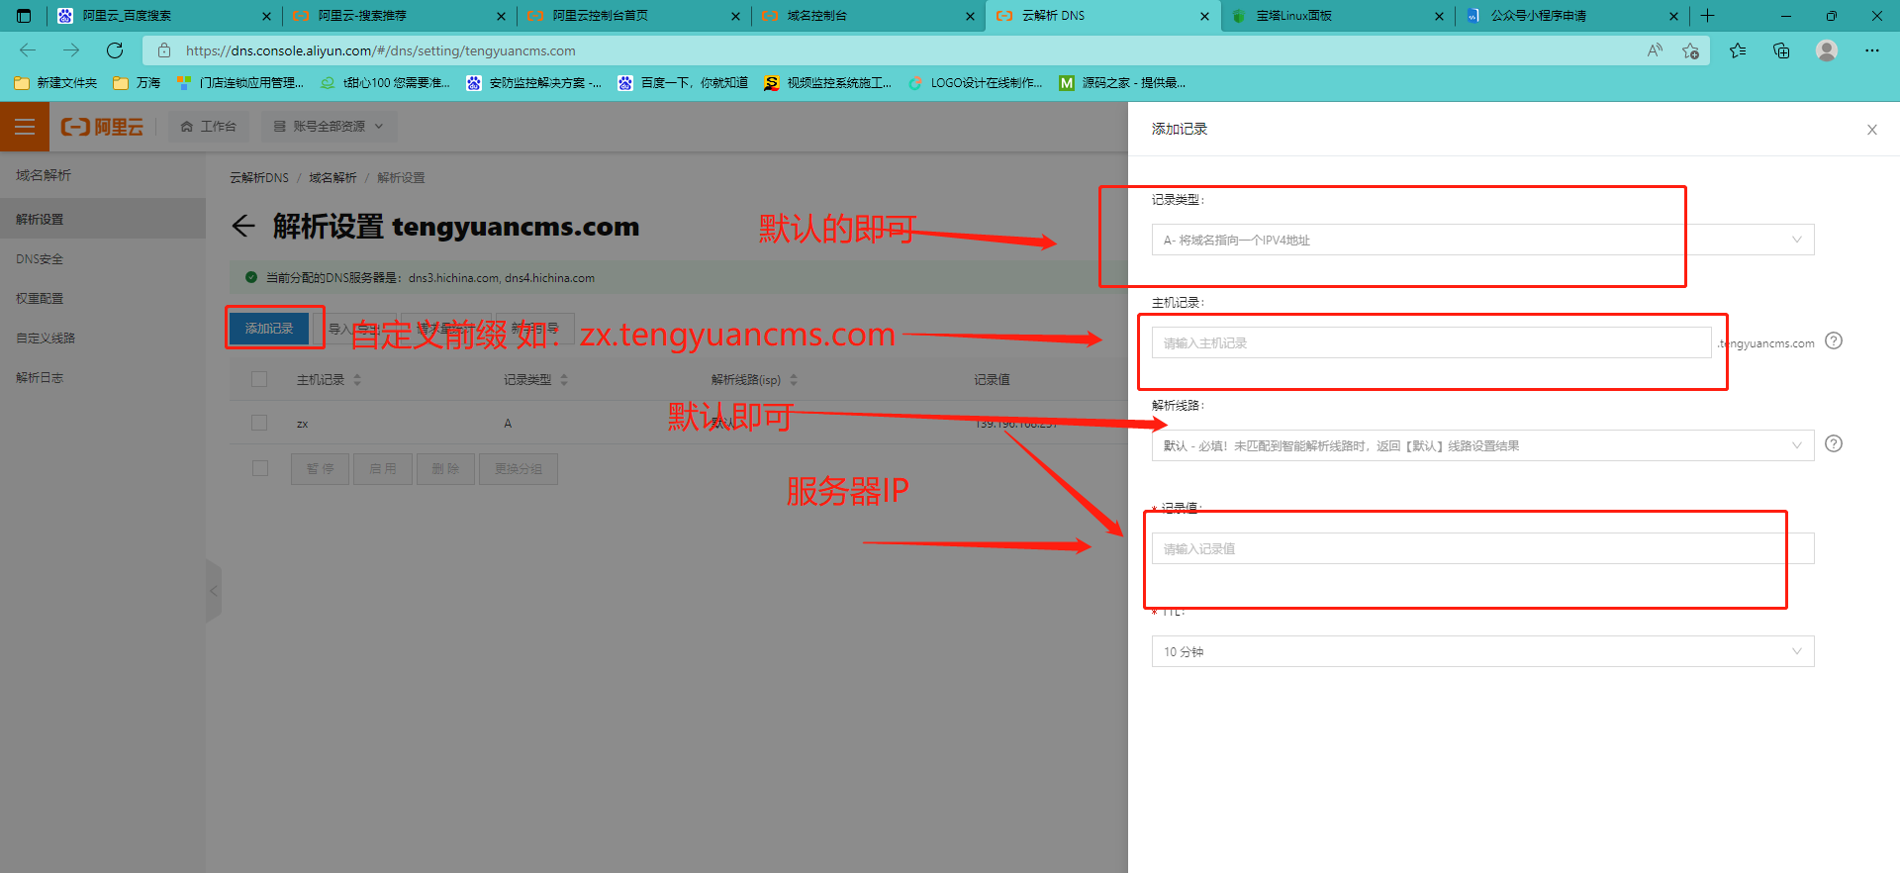1900x873 pixels.
Task: Focus the 主机记录 input field
Action: pyautogui.click(x=1431, y=342)
